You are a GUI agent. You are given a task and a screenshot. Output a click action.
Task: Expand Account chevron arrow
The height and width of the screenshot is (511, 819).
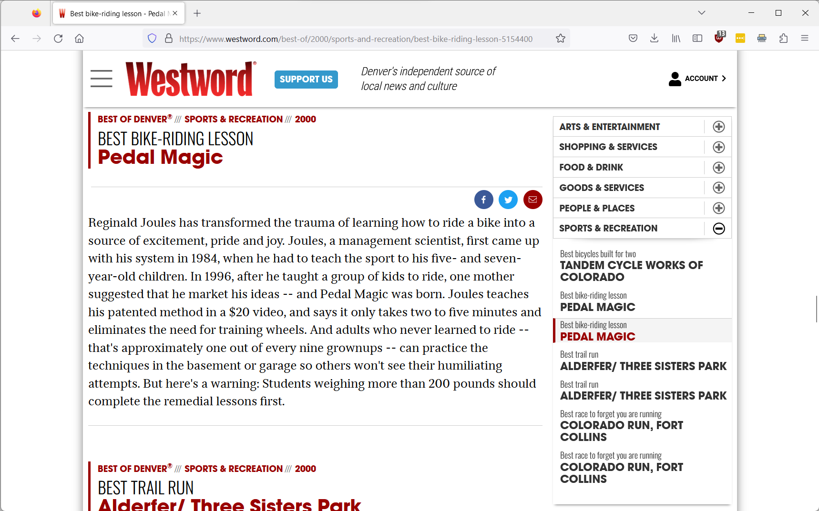coord(724,79)
